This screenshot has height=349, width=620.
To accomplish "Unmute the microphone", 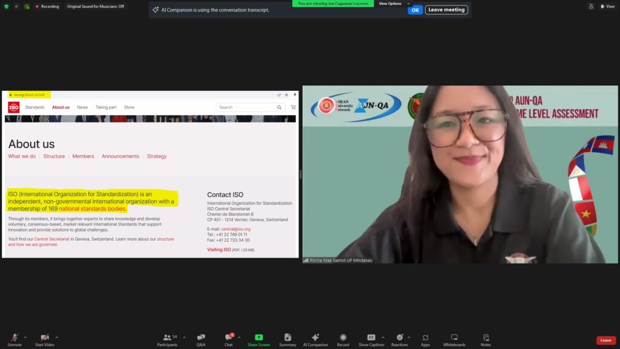I will click(15, 338).
